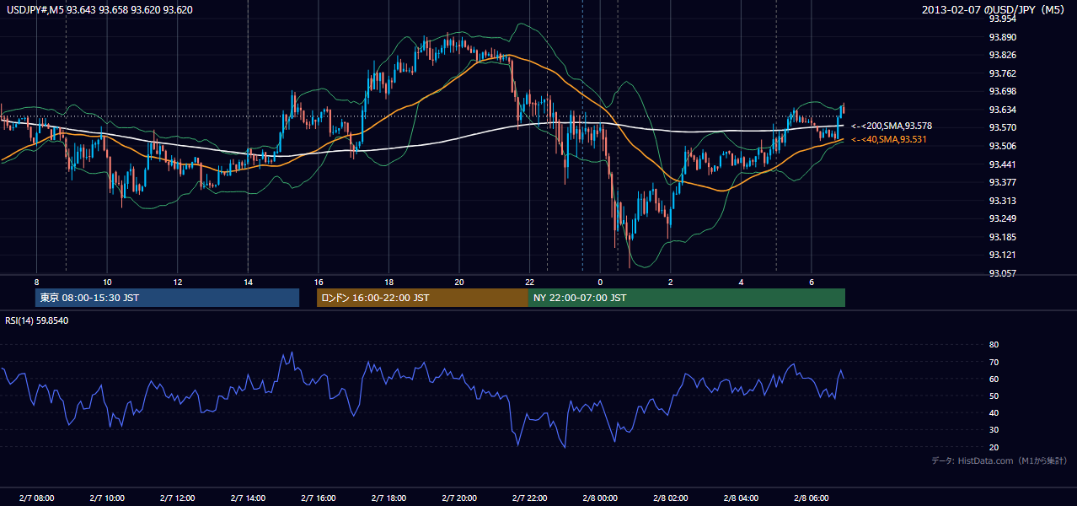Click the 2/7 22:00 time label
Screen dimensions: 1077x506
point(529,498)
